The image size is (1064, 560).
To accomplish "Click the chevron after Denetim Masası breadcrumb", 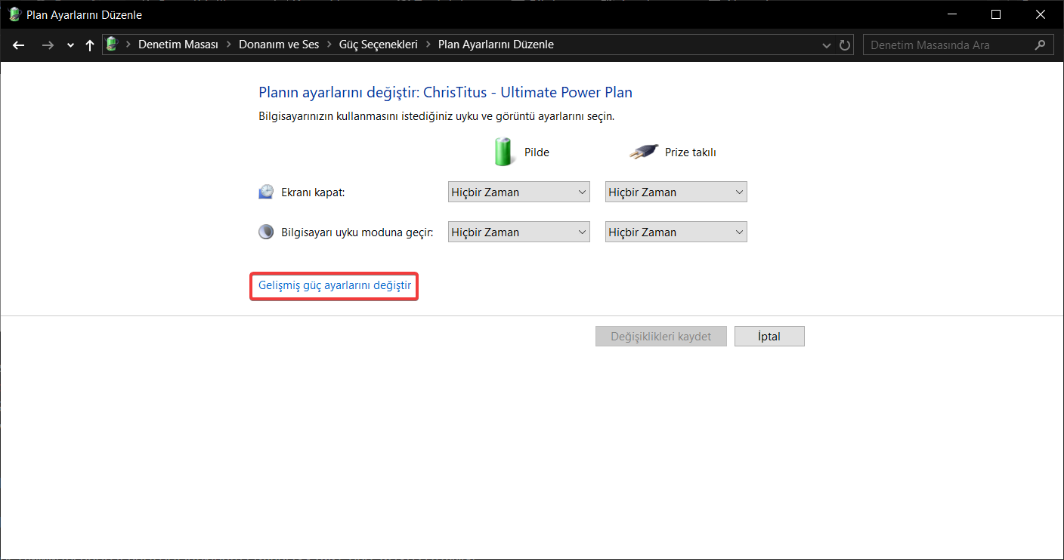I will click(229, 45).
